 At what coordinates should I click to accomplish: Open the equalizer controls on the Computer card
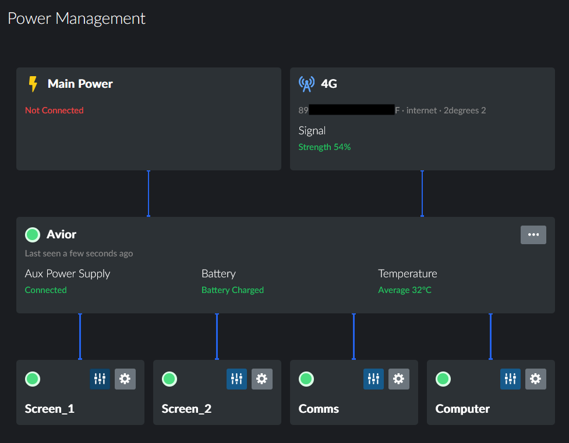510,378
